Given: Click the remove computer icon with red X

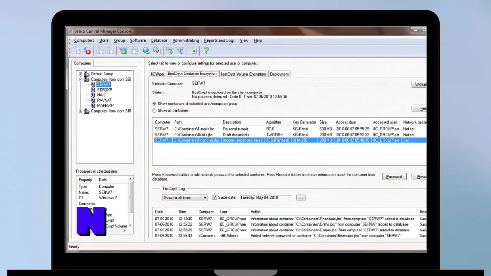Looking at the screenshot, I should click(87, 51).
